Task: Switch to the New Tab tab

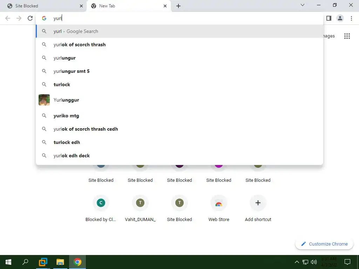Action: click(128, 6)
